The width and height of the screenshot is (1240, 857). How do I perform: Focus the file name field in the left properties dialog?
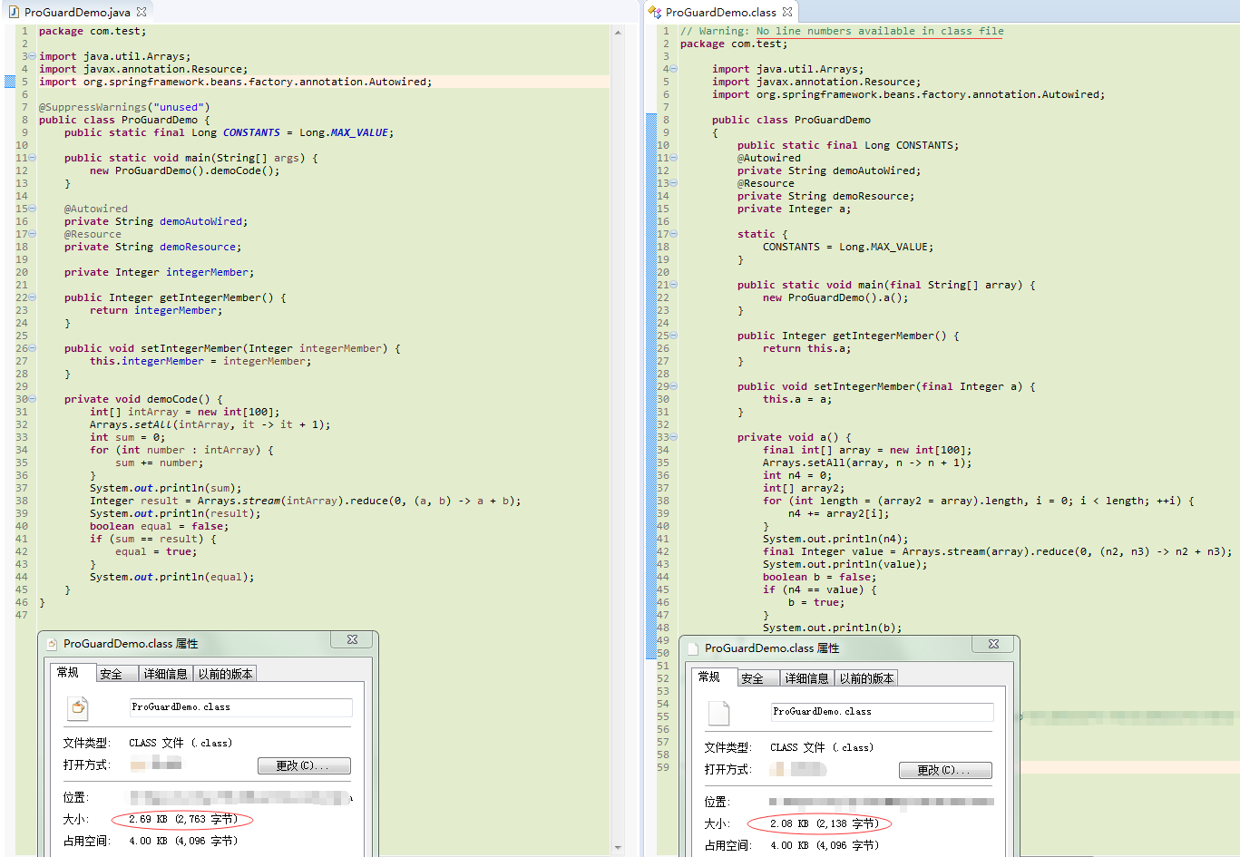[x=240, y=707]
